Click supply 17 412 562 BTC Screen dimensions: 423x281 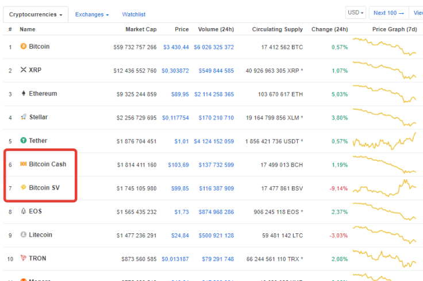pos(282,47)
